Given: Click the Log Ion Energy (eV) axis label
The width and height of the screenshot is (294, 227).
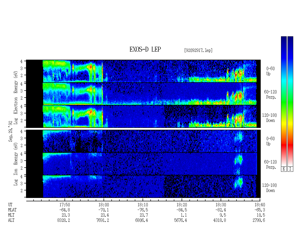Looking at the screenshot, I should click(16, 164).
